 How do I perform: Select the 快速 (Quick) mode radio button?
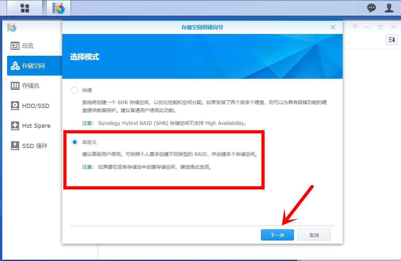pos(74,90)
